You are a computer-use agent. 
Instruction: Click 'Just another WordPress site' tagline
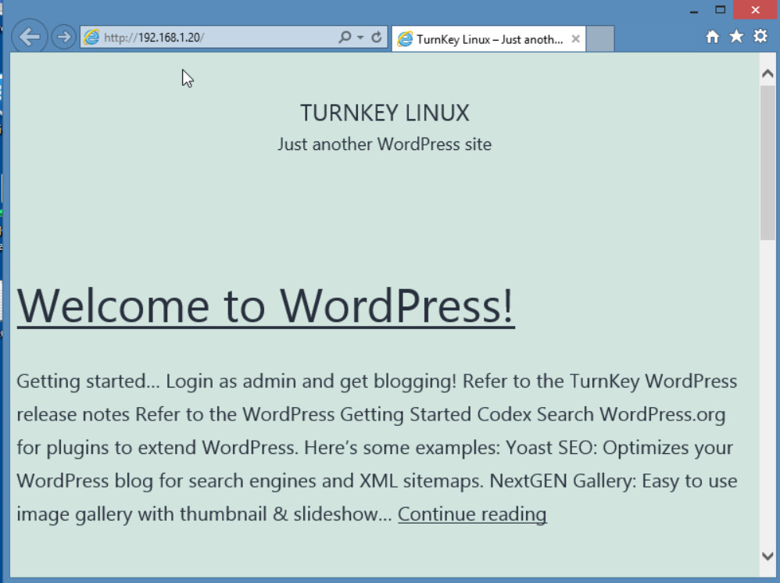click(385, 145)
